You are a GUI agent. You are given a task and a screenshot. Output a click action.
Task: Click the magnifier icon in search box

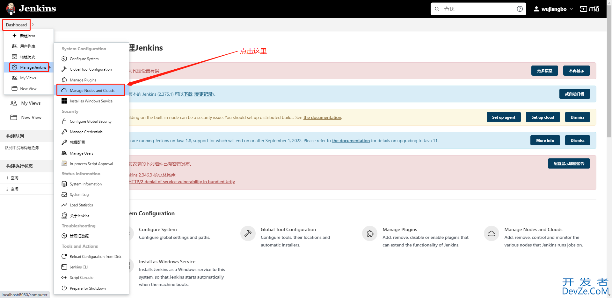tap(437, 9)
